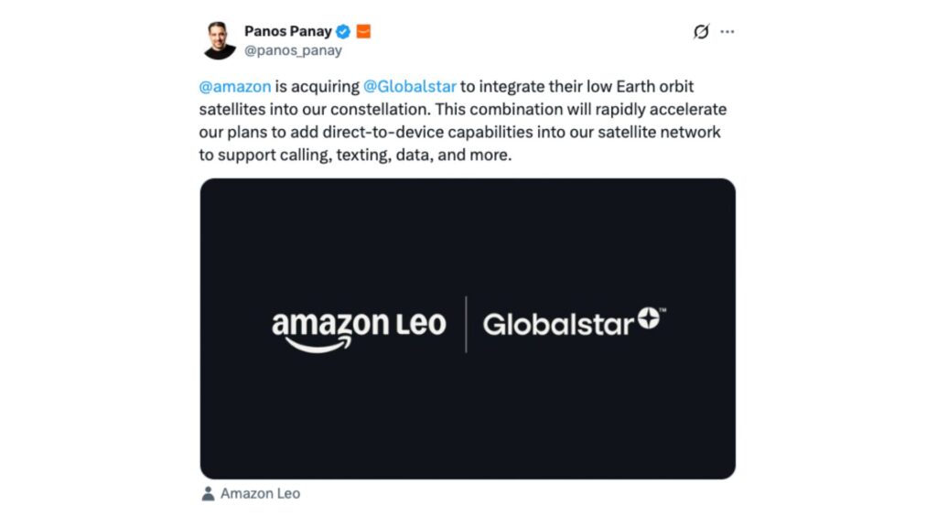The height and width of the screenshot is (527, 937).
Task: Expand tweet options via the ellipsis control
Action: click(727, 30)
